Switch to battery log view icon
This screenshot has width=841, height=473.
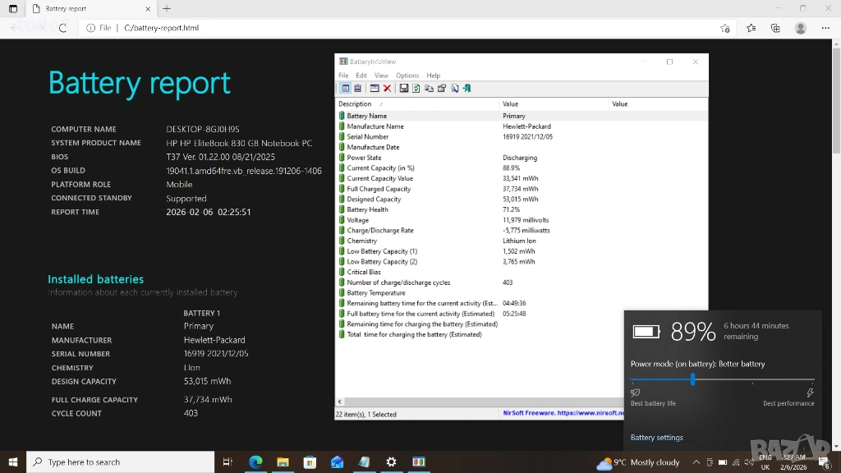coord(357,88)
